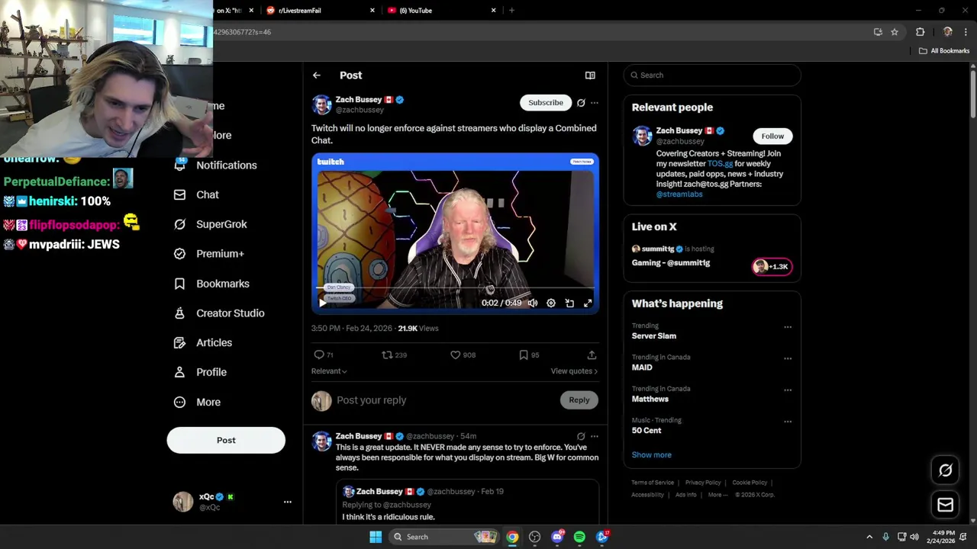Image resolution: width=977 pixels, height=549 pixels.
Task: Open Grok icon on Zach's reply post
Action: [581, 437]
